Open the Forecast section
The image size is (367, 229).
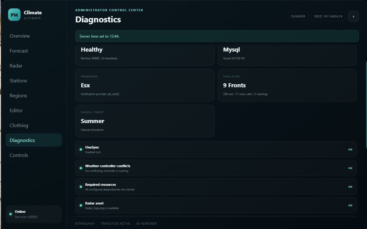click(34, 51)
